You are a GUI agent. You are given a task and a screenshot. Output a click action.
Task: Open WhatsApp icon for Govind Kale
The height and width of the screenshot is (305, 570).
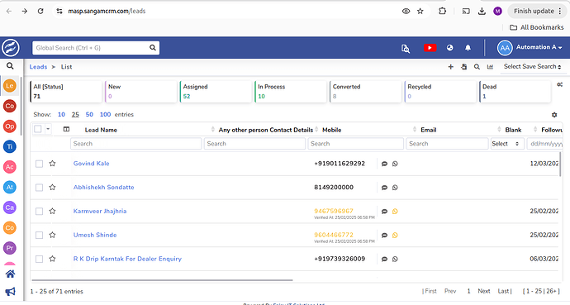(x=395, y=164)
